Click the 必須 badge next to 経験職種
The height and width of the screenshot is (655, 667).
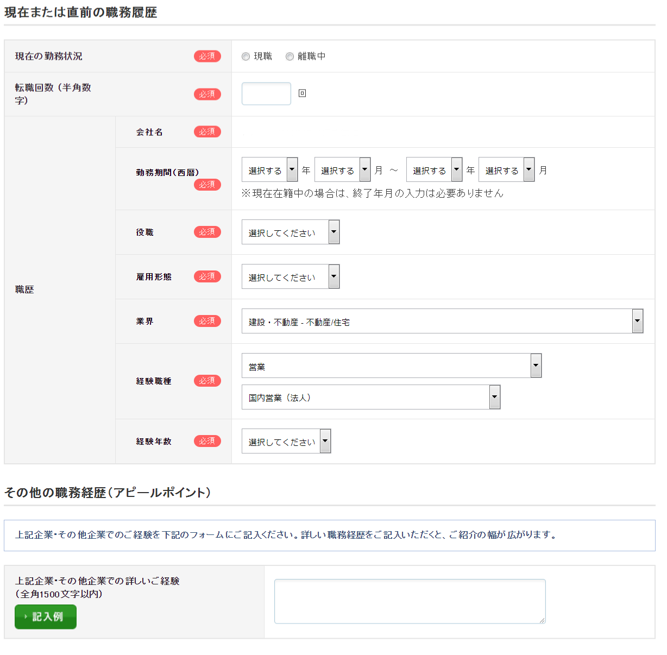coord(207,381)
